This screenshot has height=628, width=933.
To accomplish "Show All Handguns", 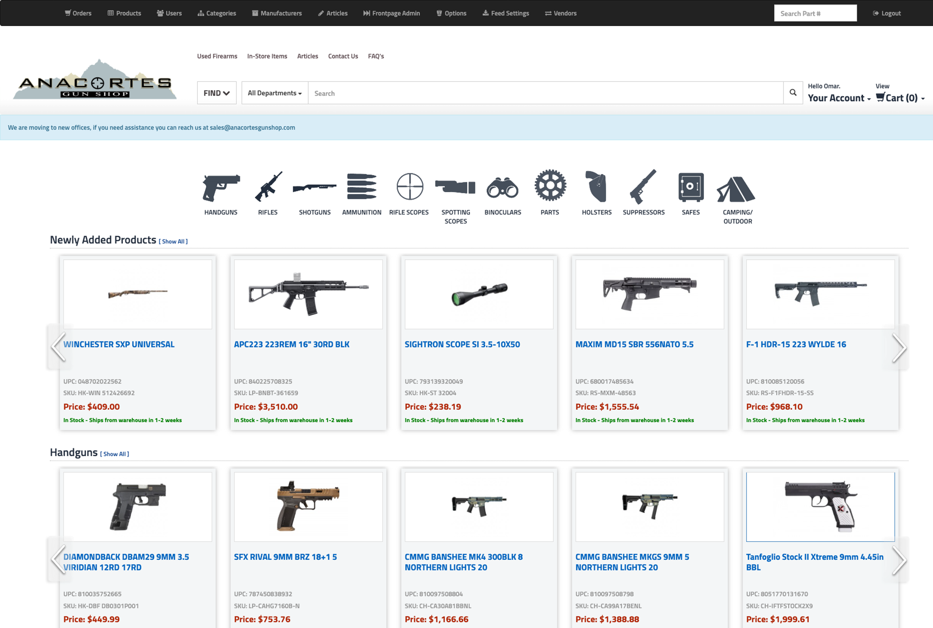I will click(115, 454).
